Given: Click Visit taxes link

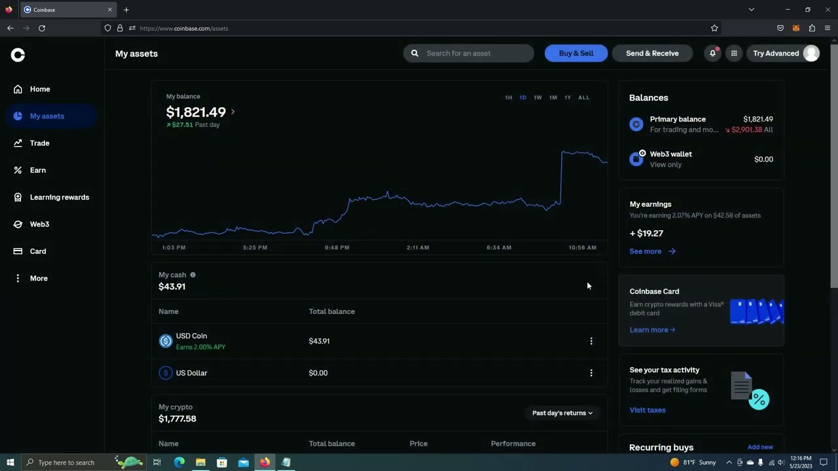Looking at the screenshot, I should pyautogui.click(x=647, y=410).
